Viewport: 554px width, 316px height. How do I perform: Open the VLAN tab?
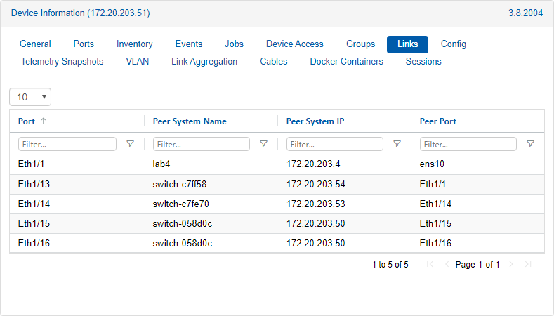click(138, 62)
